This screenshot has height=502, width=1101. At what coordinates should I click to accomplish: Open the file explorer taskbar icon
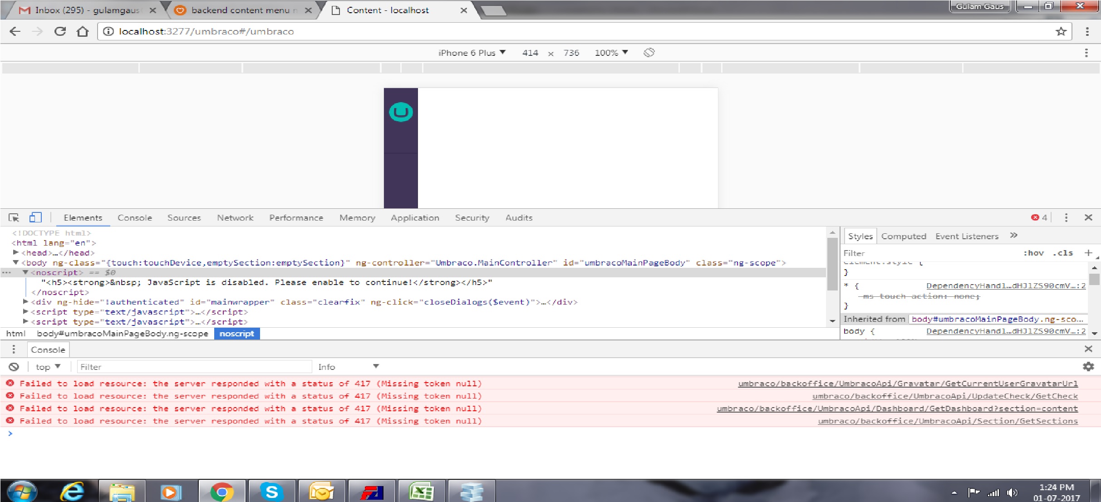(122, 491)
